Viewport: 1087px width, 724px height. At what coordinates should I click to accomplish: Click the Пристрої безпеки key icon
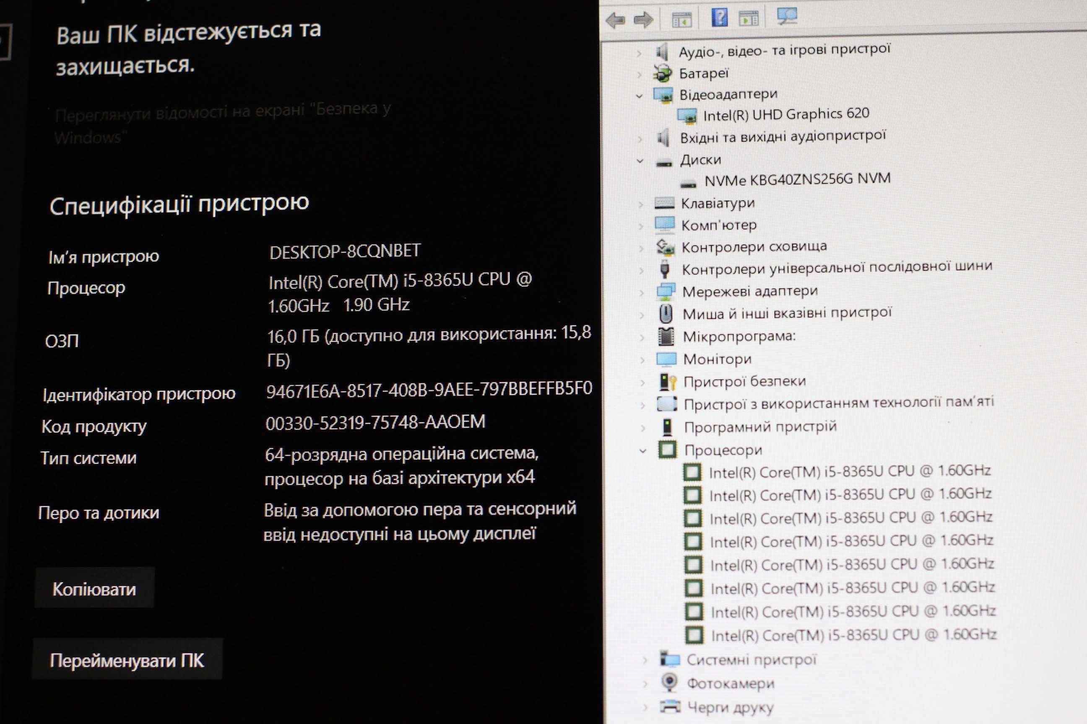tap(667, 382)
